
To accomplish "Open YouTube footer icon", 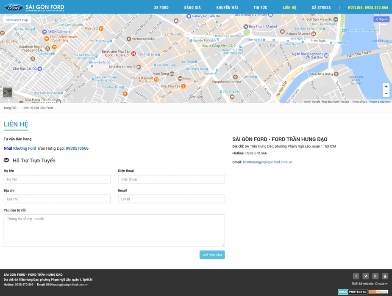I will pos(385,276).
